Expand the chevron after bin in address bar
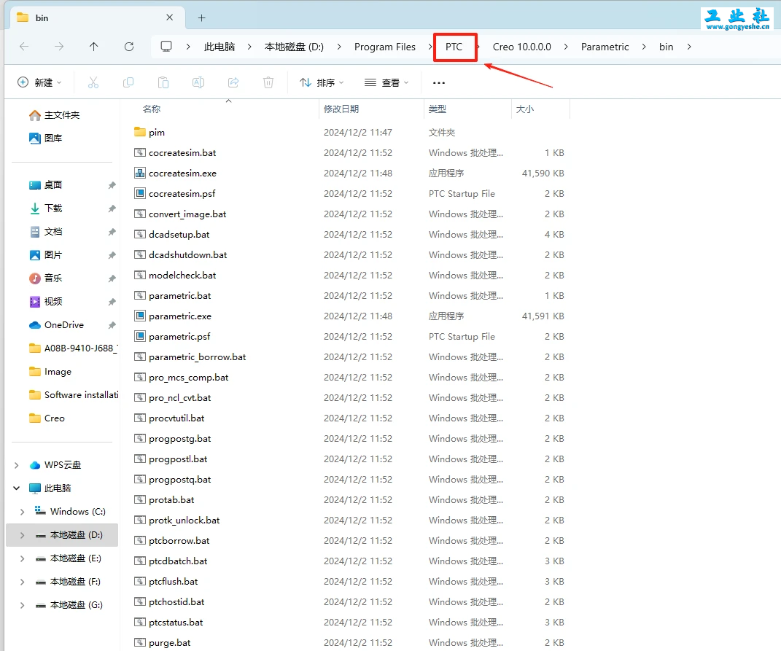This screenshot has width=781, height=651. (x=689, y=47)
